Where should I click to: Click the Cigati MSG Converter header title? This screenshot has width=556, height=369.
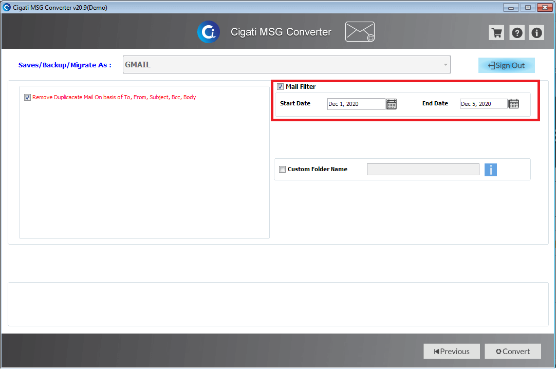coord(281,32)
